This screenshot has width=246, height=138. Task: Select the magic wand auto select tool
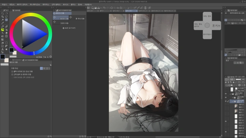(x=2, y=20)
